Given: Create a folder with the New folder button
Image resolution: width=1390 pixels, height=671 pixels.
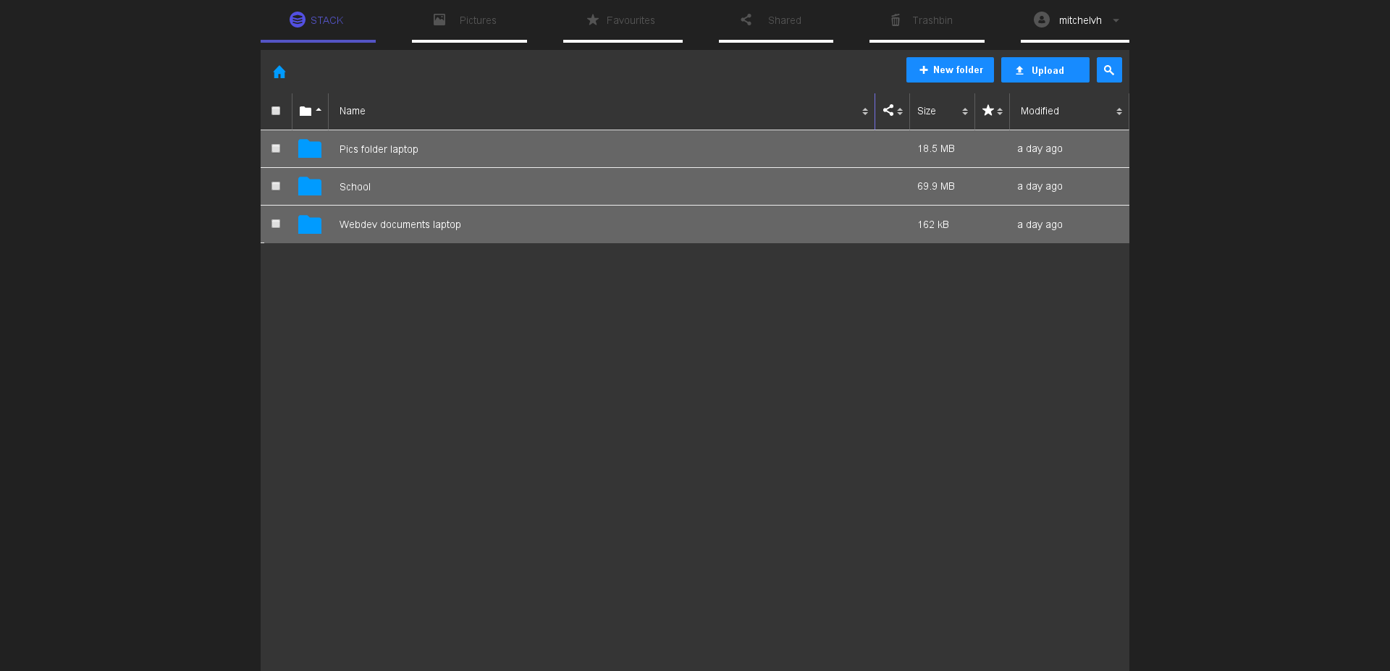Looking at the screenshot, I should click(949, 69).
